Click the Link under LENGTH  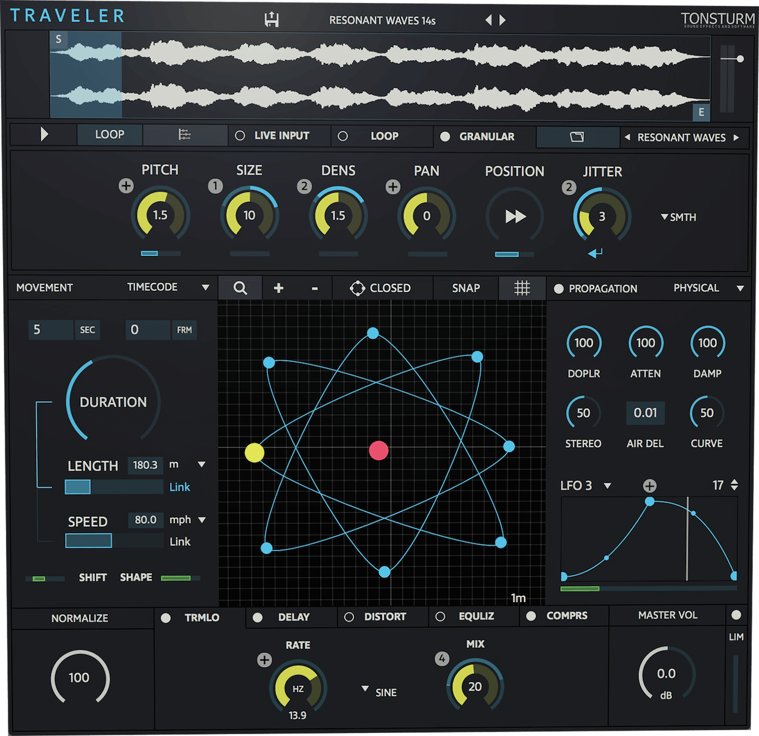coord(180,487)
